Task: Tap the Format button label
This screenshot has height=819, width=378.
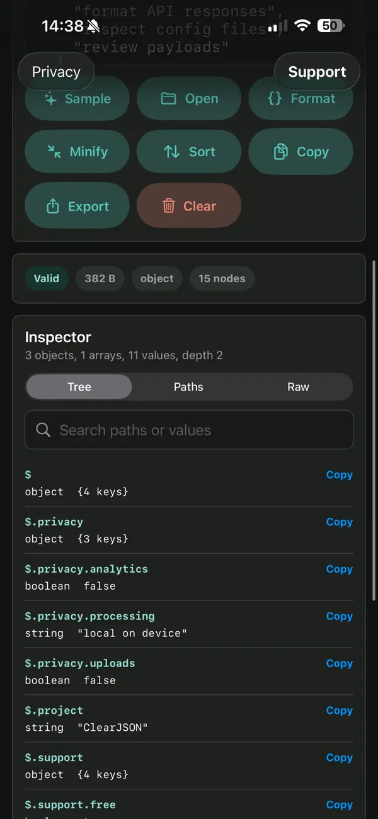Action: tap(313, 99)
